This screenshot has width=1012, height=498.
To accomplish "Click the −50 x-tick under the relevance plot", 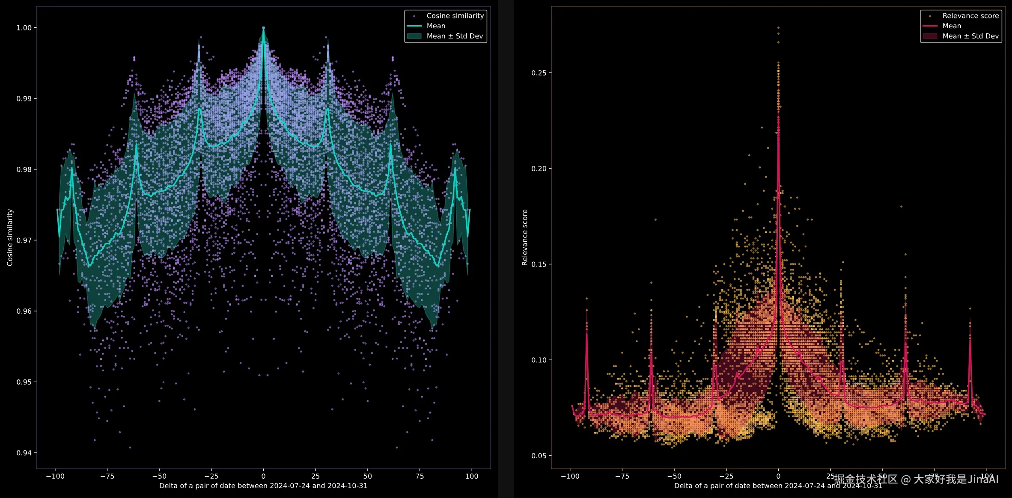I will click(674, 476).
